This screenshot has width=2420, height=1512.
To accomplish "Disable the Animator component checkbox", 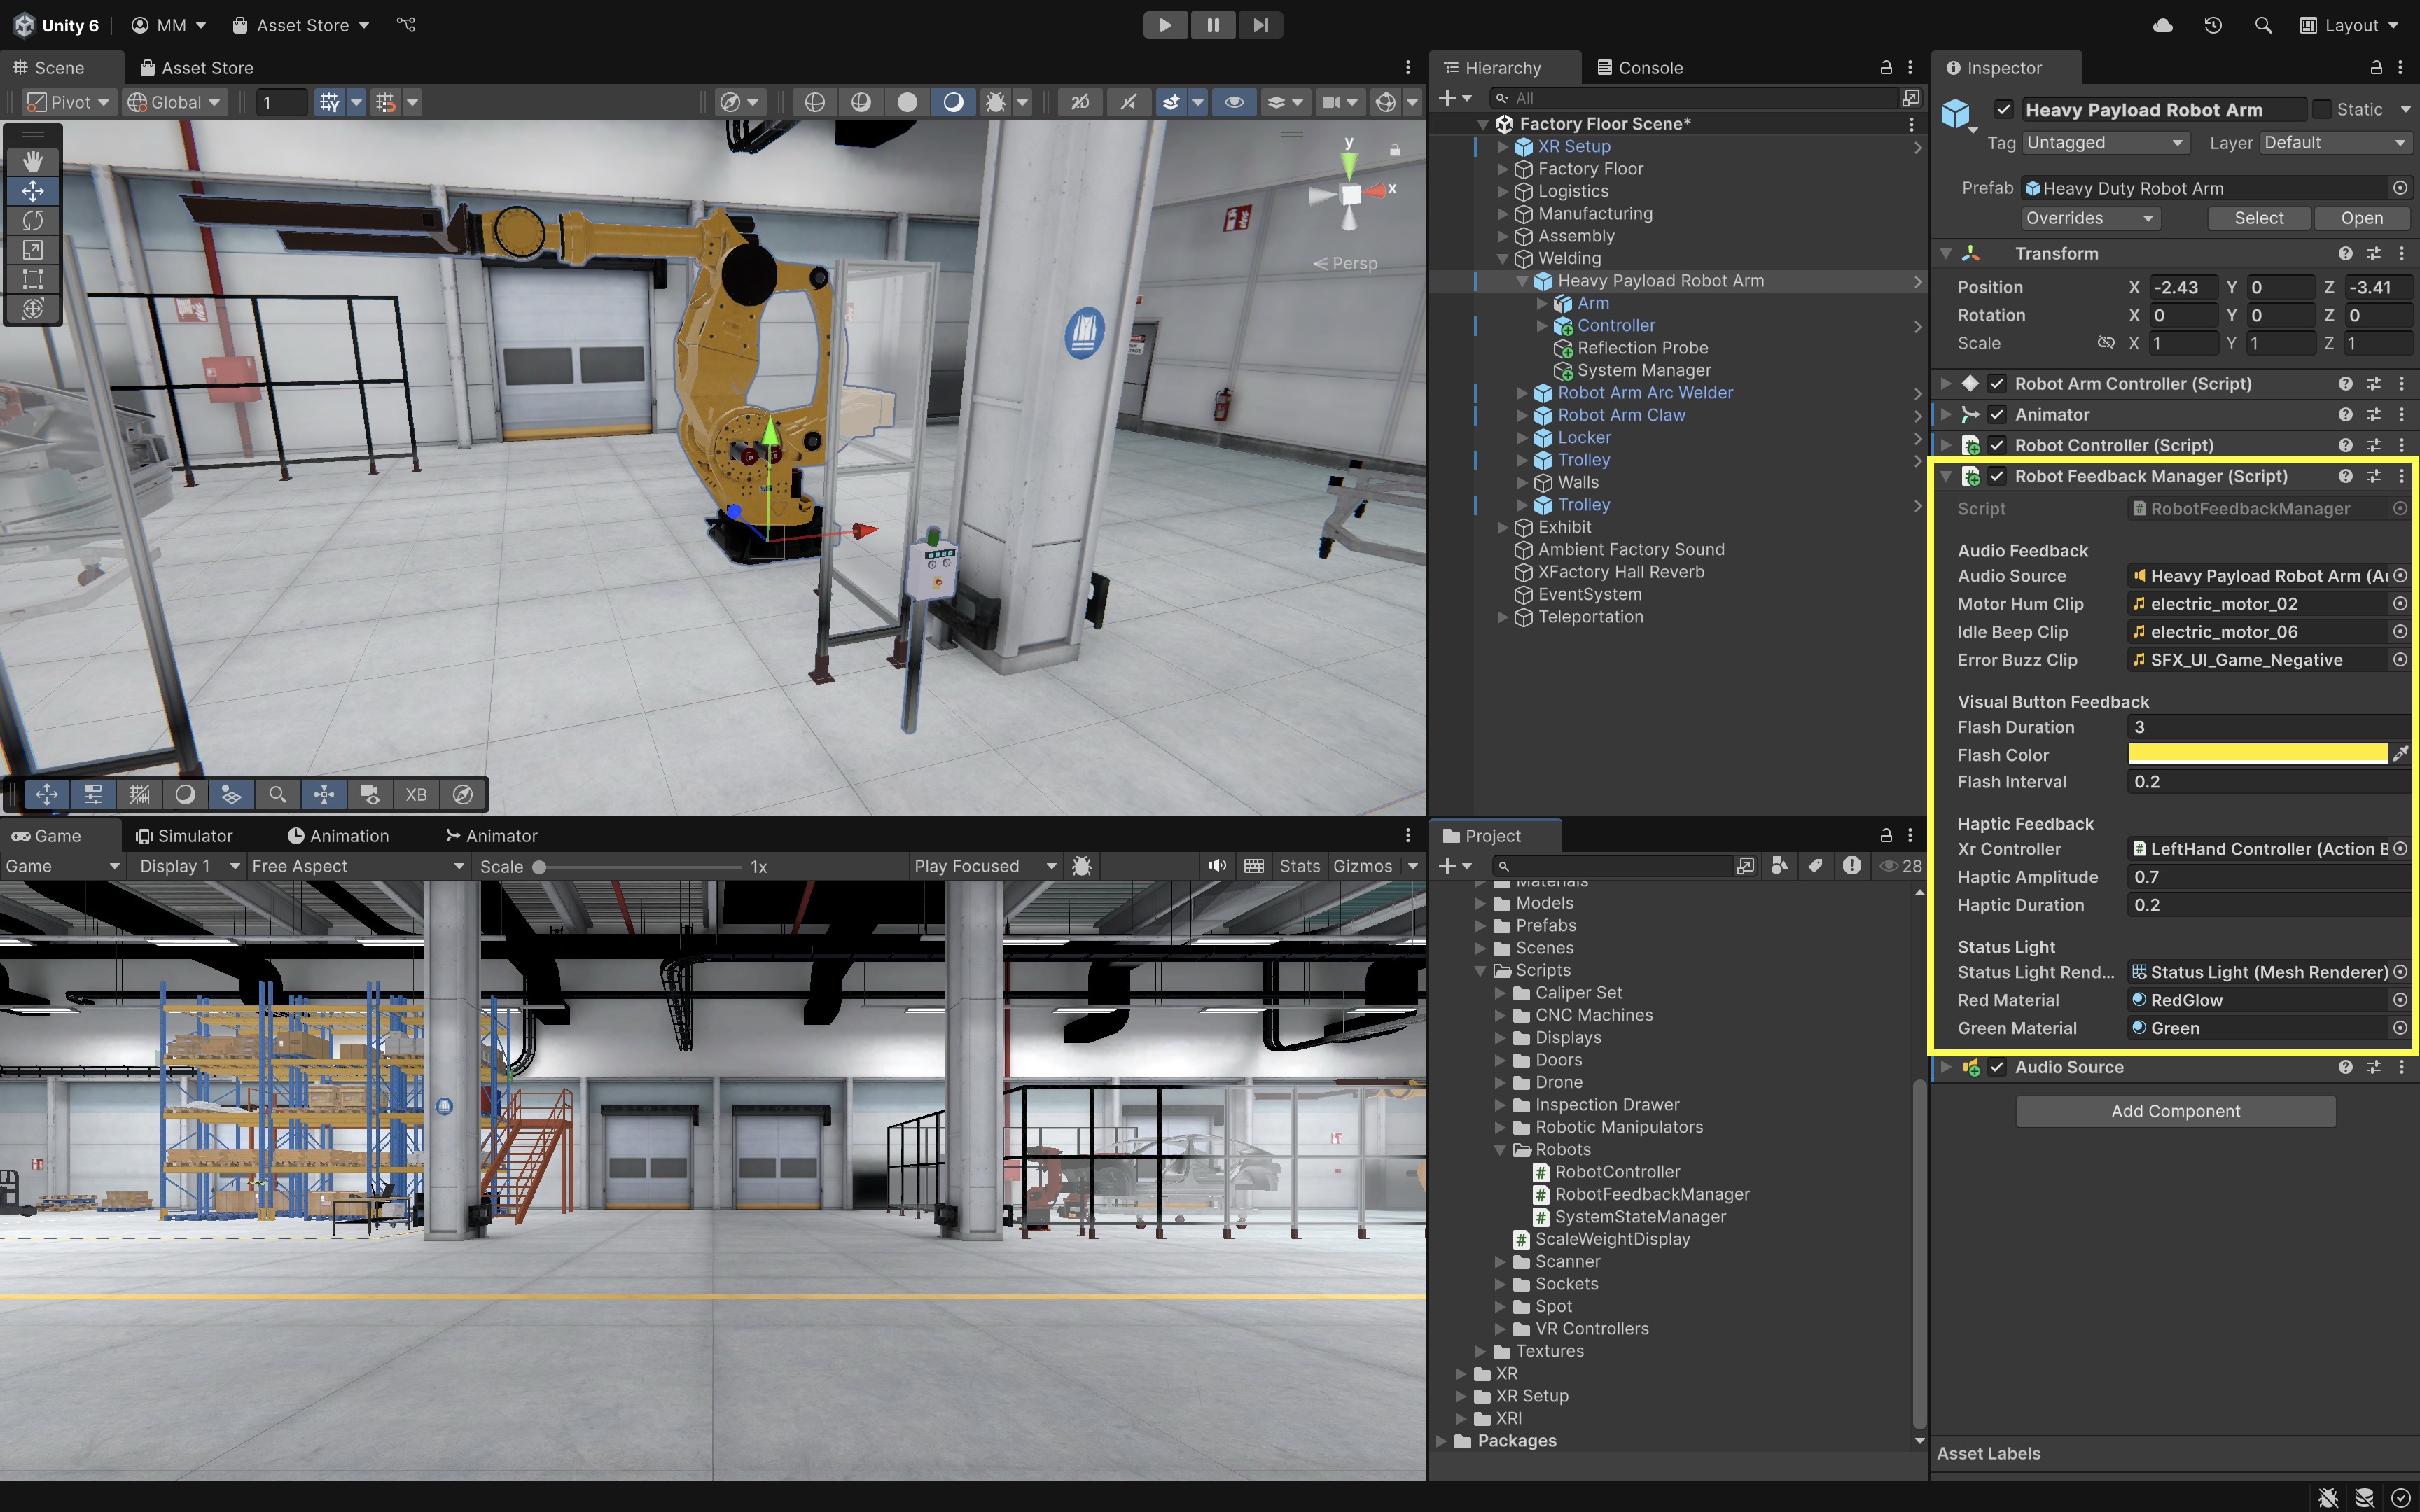I will pos(1997,414).
